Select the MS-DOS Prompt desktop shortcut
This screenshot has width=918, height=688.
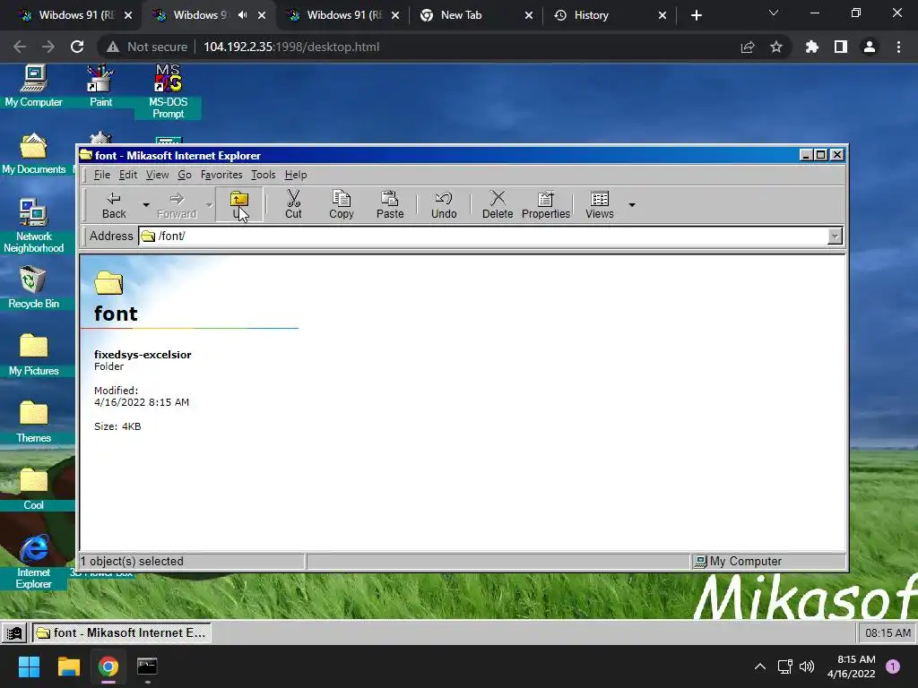(x=168, y=91)
